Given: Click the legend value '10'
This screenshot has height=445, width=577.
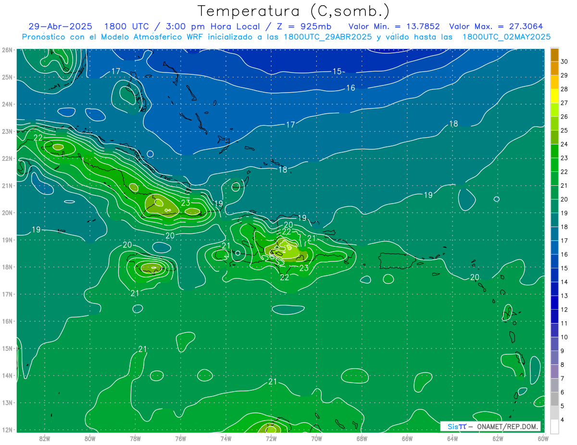Looking at the screenshot, I should point(564,337).
